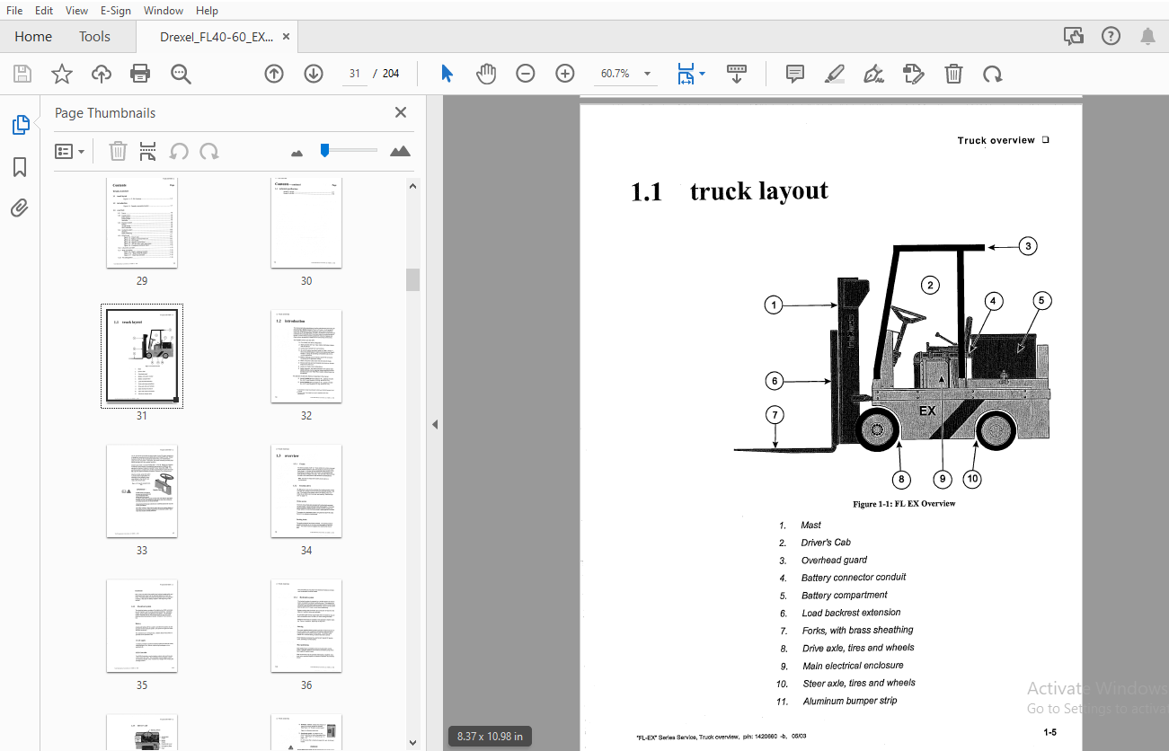
Task: Open the Help question mark
Action: 1111,37
